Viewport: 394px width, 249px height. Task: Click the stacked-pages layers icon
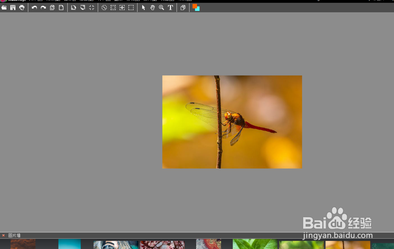click(x=183, y=7)
